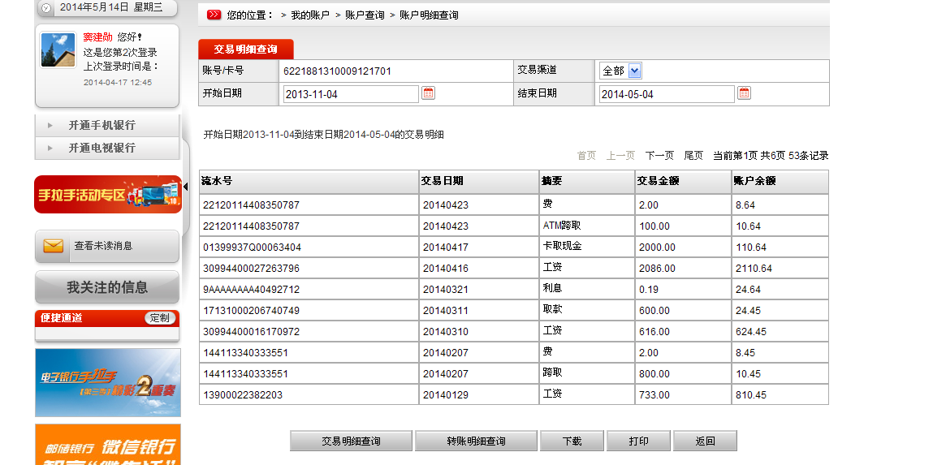Open the 手拉手活动专区 banner
Screen dimensions: 933x465
tap(107, 195)
